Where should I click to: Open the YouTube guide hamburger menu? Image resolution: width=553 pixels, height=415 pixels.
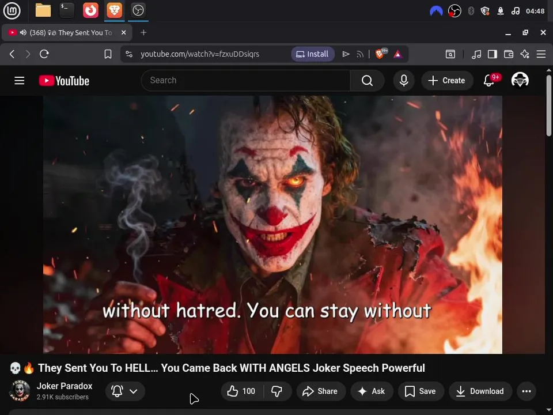tap(20, 81)
